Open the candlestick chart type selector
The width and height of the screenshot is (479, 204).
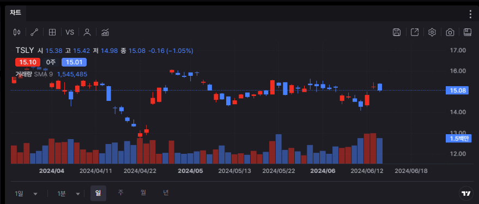[x=17, y=32]
